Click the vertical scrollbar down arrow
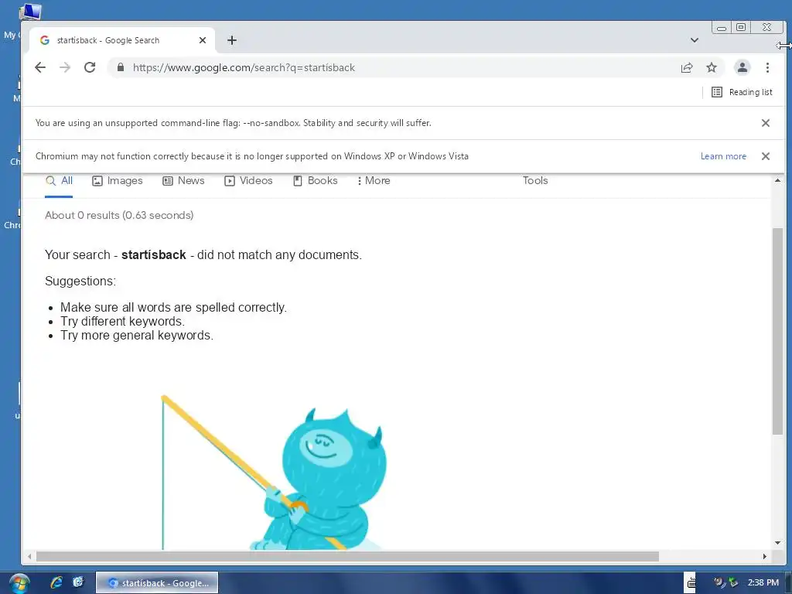The width and height of the screenshot is (792, 594). tap(777, 543)
